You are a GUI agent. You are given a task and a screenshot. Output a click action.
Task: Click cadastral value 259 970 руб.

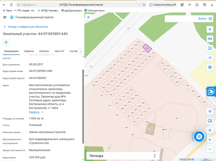coord(37,157)
